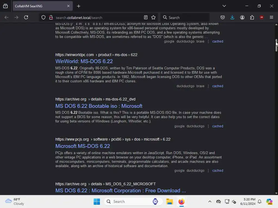Show hidden system tray icons
The height and width of the screenshot is (208, 278).
point(210,201)
